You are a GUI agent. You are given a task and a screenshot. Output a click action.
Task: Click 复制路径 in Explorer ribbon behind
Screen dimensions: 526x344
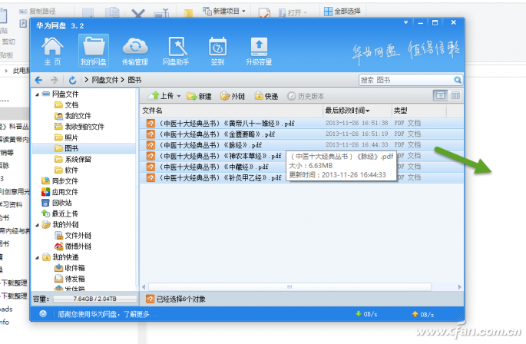[38, 12]
